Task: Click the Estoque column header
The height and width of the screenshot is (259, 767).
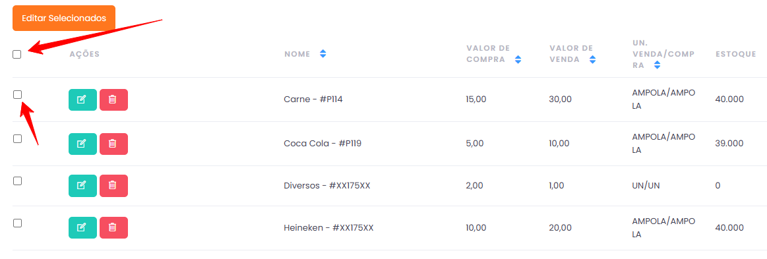Action: coord(736,54)
